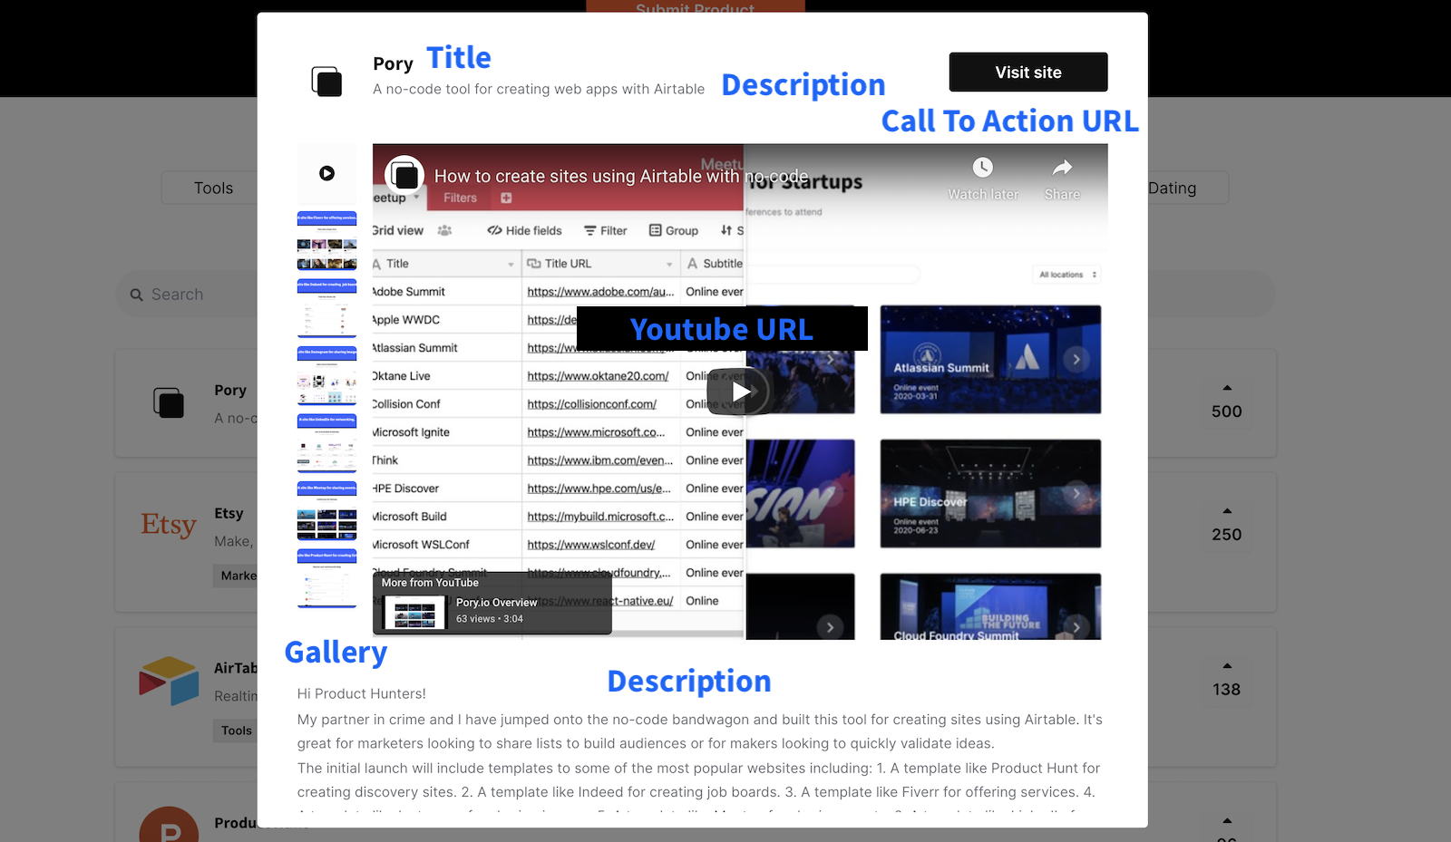Click the Pory logo in the modal header
Image resolution: width=1451 pixels, height=842 pixels.
point(326,82)
